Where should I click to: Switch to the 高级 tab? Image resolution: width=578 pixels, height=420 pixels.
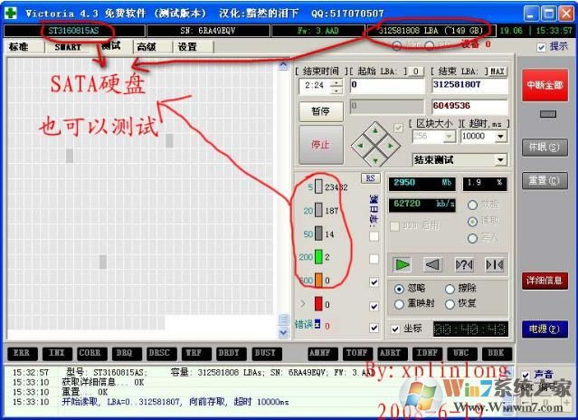pyautogui.click(x=147, y=47)
